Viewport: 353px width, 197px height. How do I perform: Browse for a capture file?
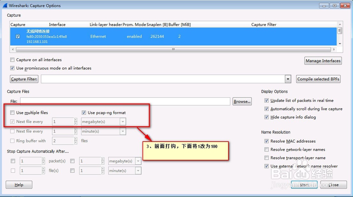pyautogui.click(x=242, y=102)
